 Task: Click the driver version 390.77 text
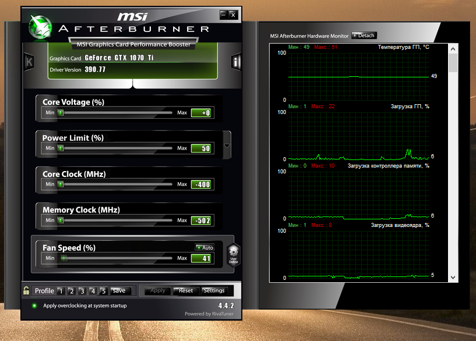(x=95, y=69)
